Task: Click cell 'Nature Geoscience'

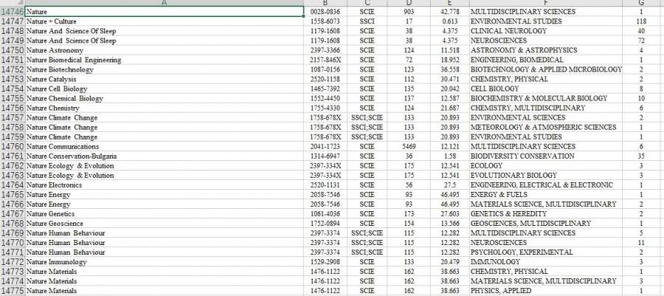Action: 165,224
